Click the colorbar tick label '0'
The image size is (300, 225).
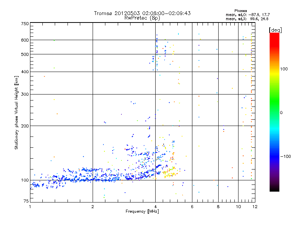coord(281,113)
